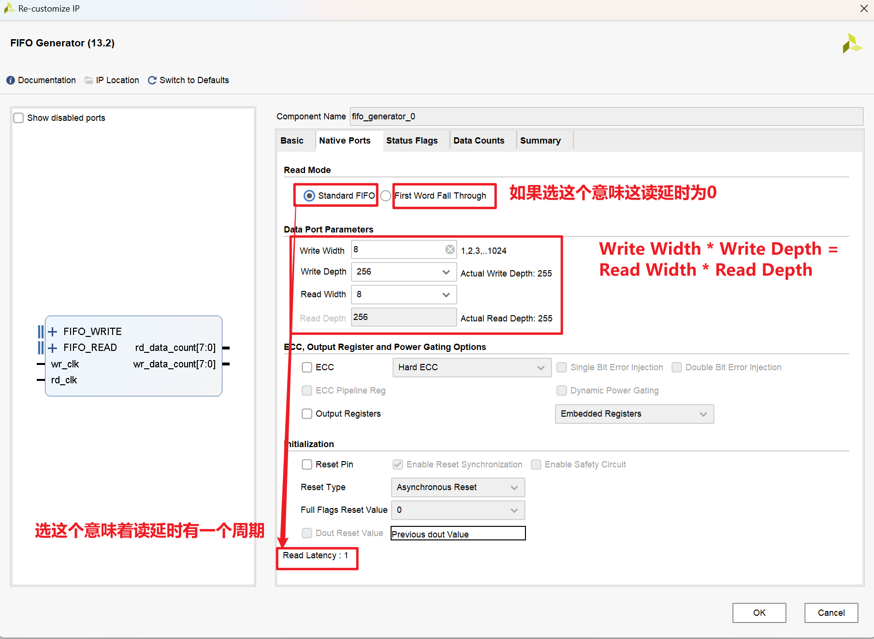The width and height of the screenshot is (874, 639).
Task: Click the rd_data_count[7:0] port label
Action: coord(175,348)
